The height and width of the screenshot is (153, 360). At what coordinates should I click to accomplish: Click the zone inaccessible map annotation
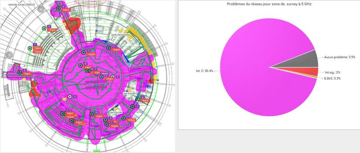[x=120, y=35]
